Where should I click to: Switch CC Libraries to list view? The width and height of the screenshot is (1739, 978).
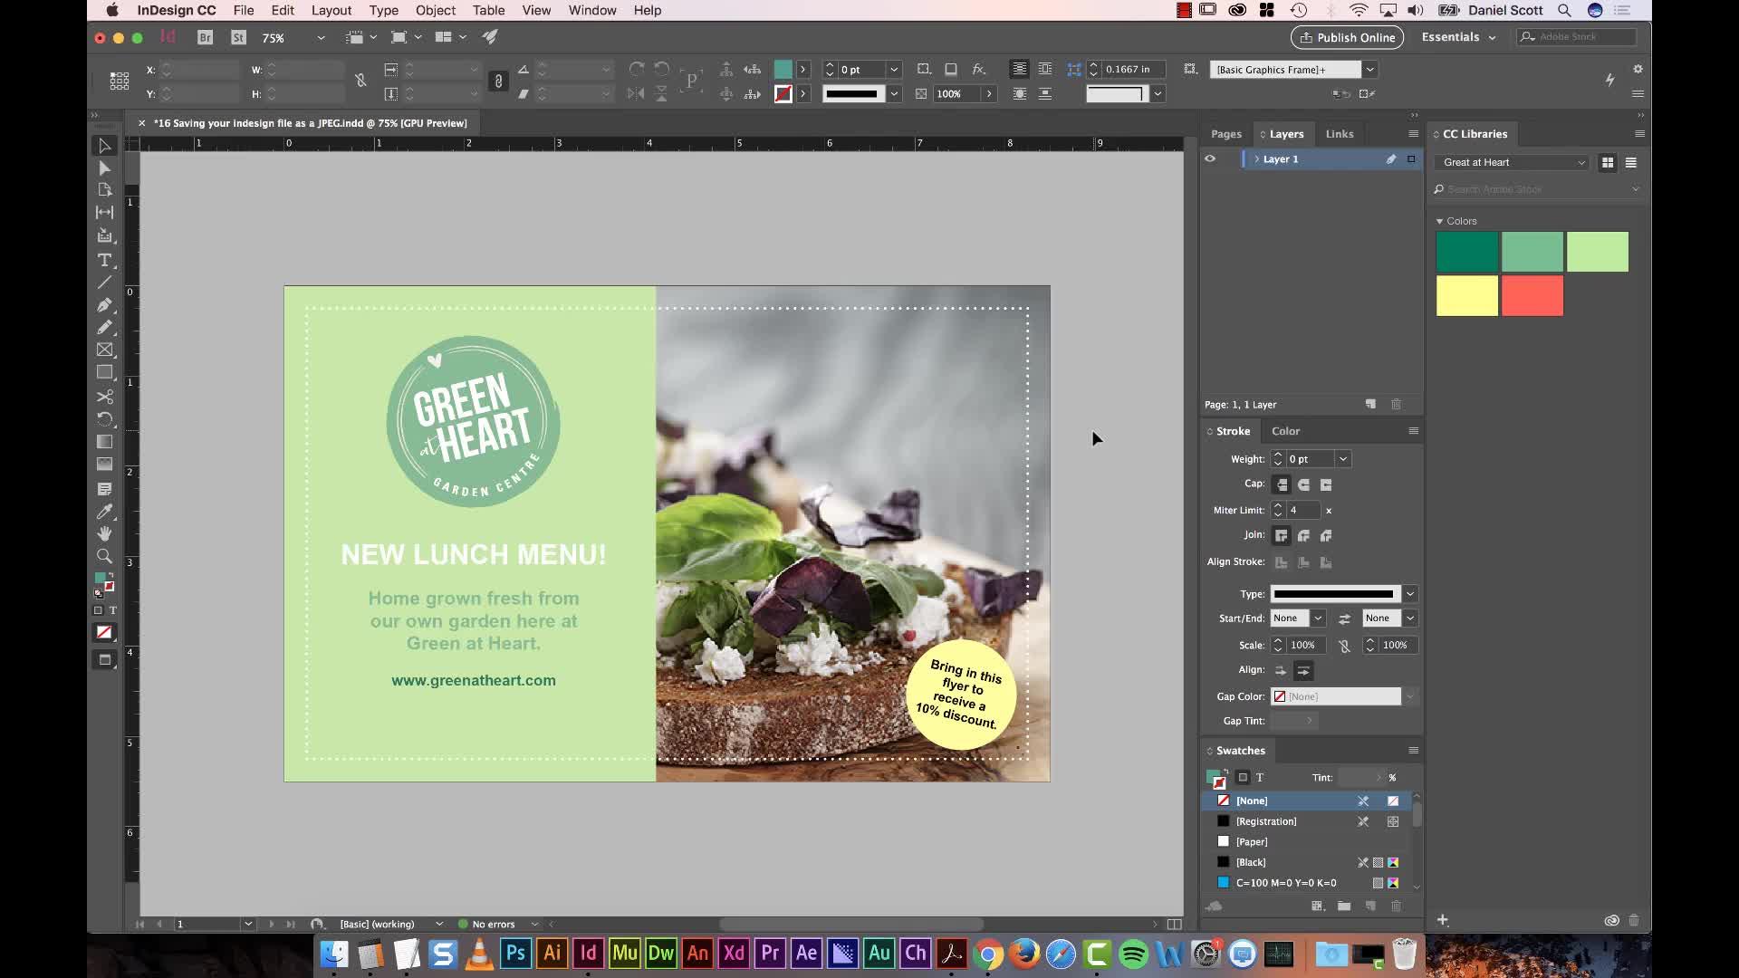coord(1630,163)
